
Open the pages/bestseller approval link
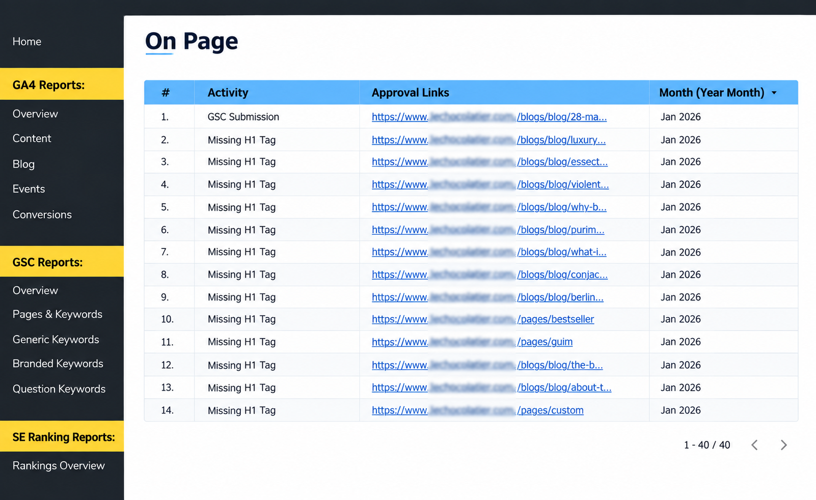[483, 319]
